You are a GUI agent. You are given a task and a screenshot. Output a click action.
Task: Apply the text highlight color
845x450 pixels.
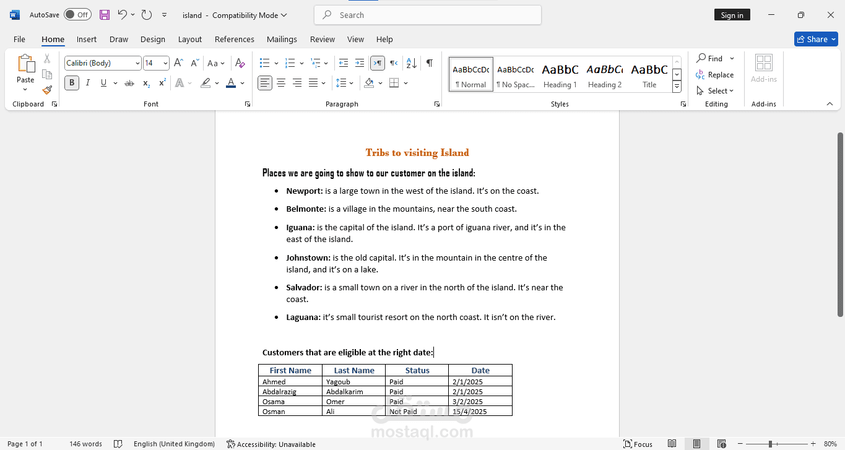(206, 83)
